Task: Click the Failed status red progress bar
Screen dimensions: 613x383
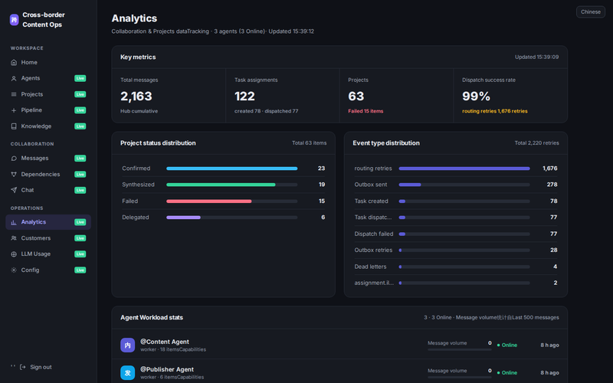Action: click(x=208, y=201)
